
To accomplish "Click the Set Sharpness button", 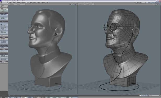I will click(x=4, y=41).
